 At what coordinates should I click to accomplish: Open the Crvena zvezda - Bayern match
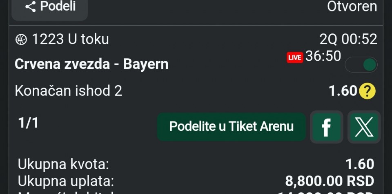pos(91,64)
